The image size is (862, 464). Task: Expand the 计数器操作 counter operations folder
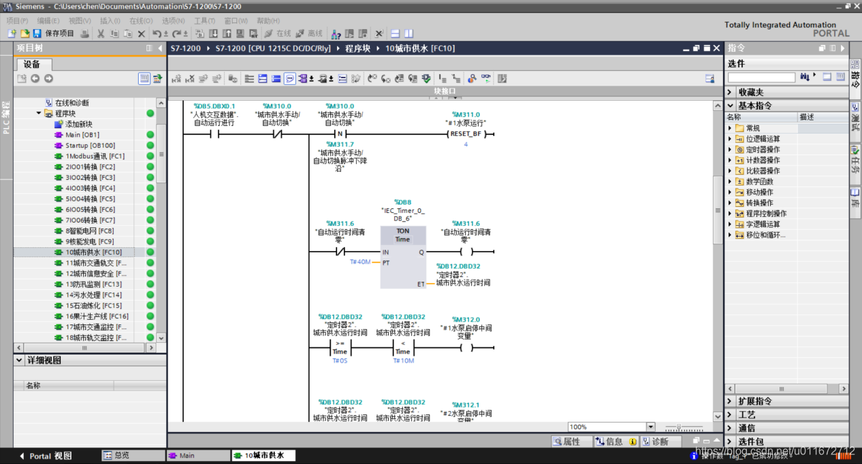[x=730, y=160]
